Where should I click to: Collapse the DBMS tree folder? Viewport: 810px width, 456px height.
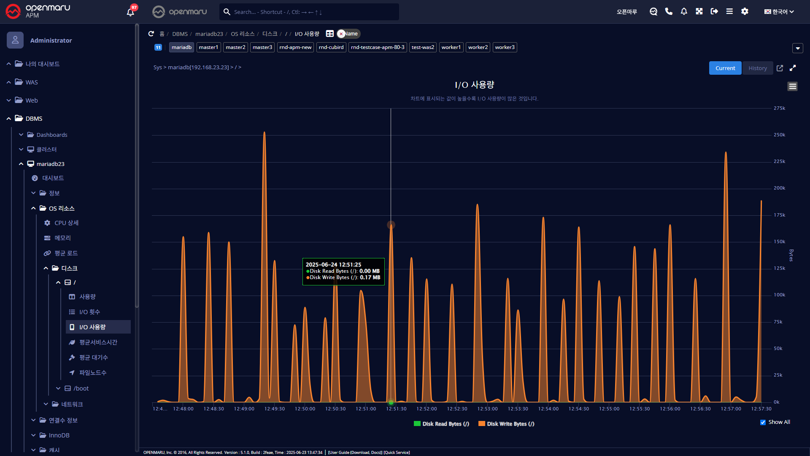[8, 119]
